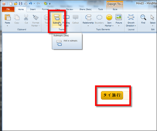
Task: Open the File menu button
Action: pos(8,9)
